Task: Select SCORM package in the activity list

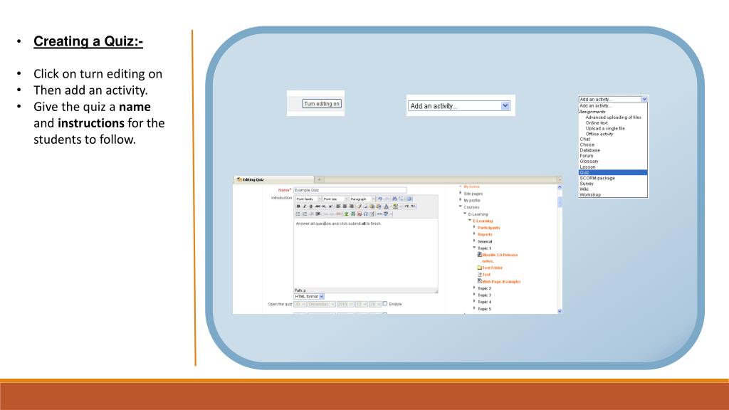Action: (x=597, y=178)
